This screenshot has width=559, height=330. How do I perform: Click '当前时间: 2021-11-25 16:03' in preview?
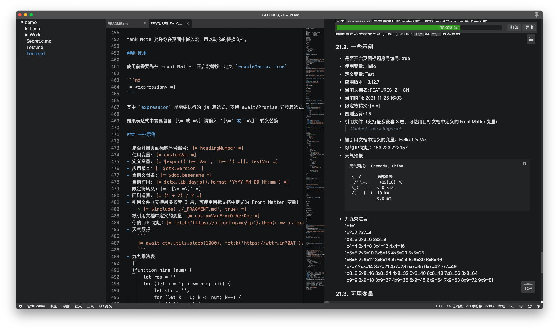pos(373,98)
